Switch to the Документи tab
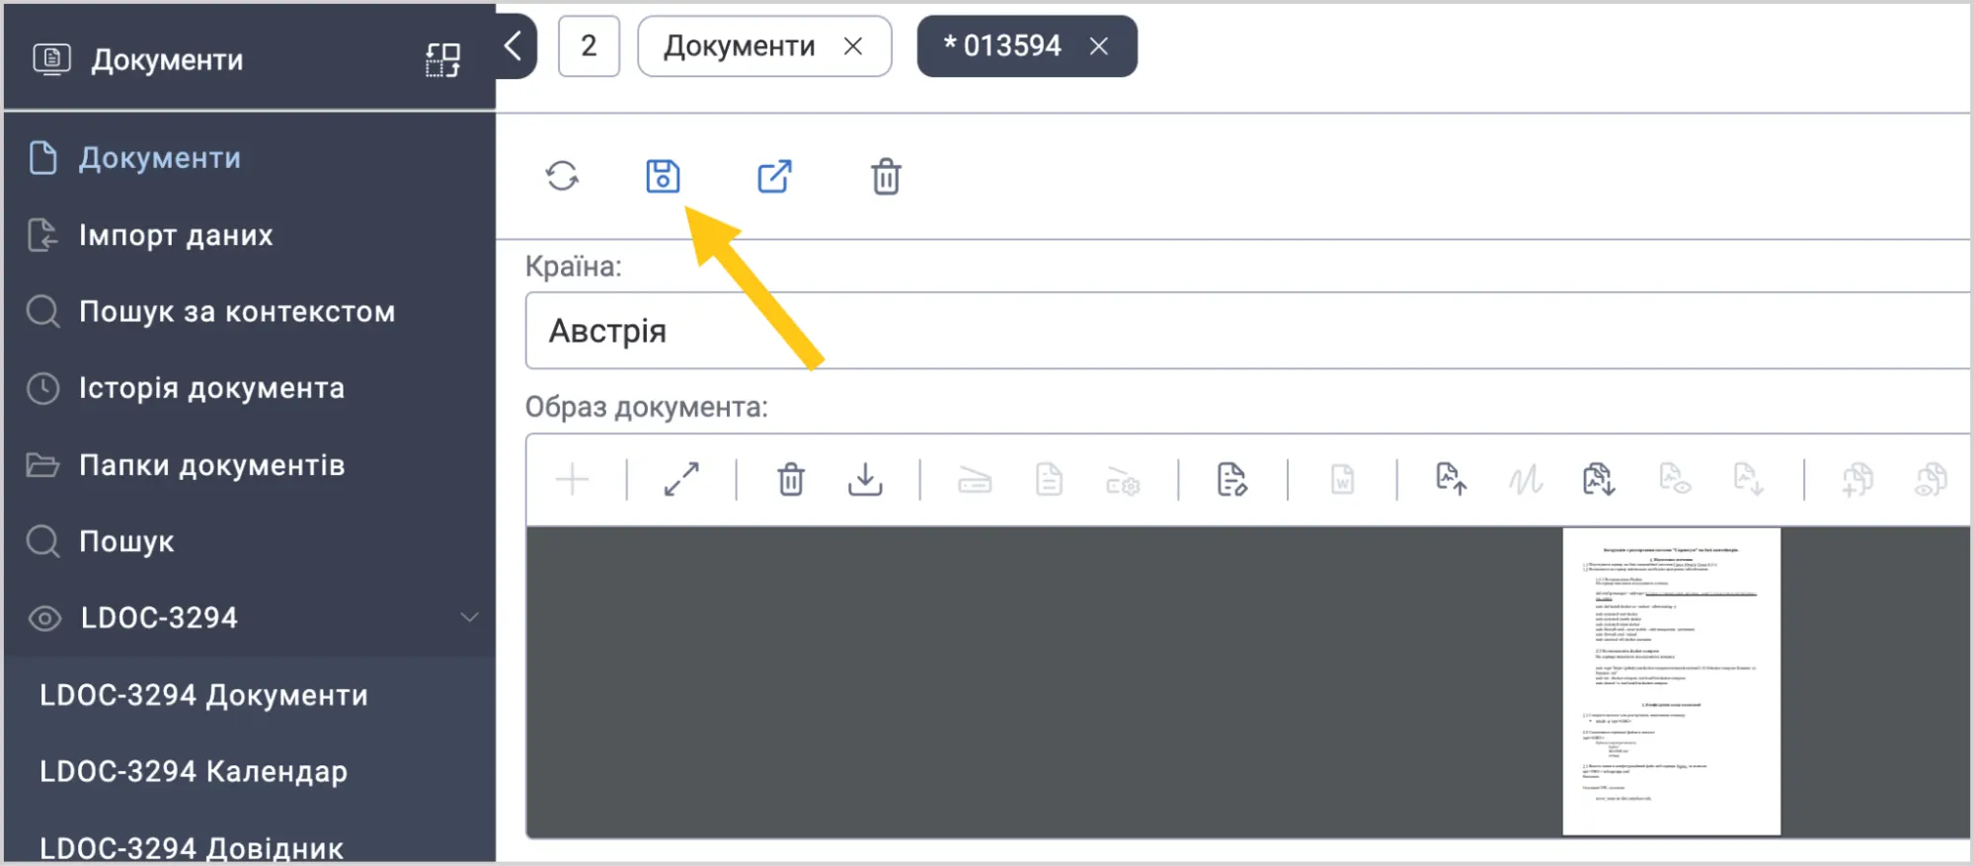The height and width of the screenshot is (866, 1974). (740, 45)
